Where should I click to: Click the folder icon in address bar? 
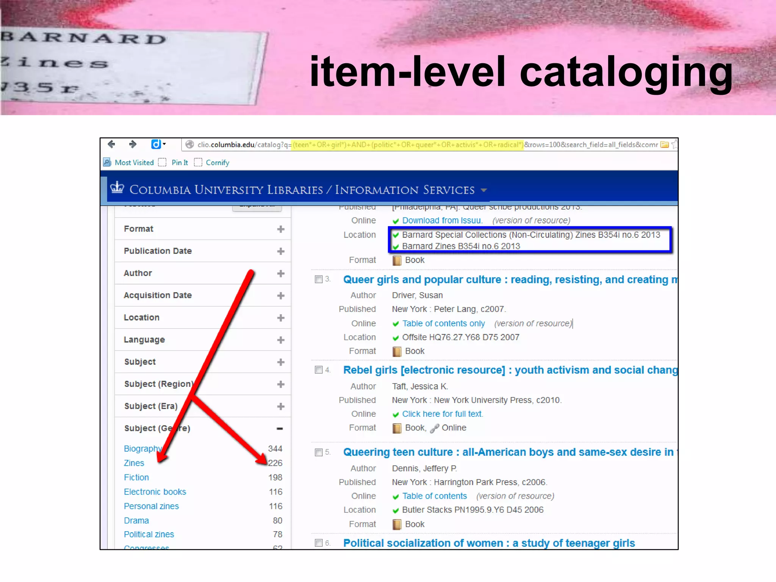[665, 144]
